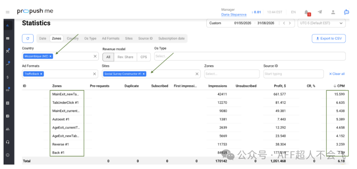
Task: Go to next date range arrow
Action: point(290,23)
